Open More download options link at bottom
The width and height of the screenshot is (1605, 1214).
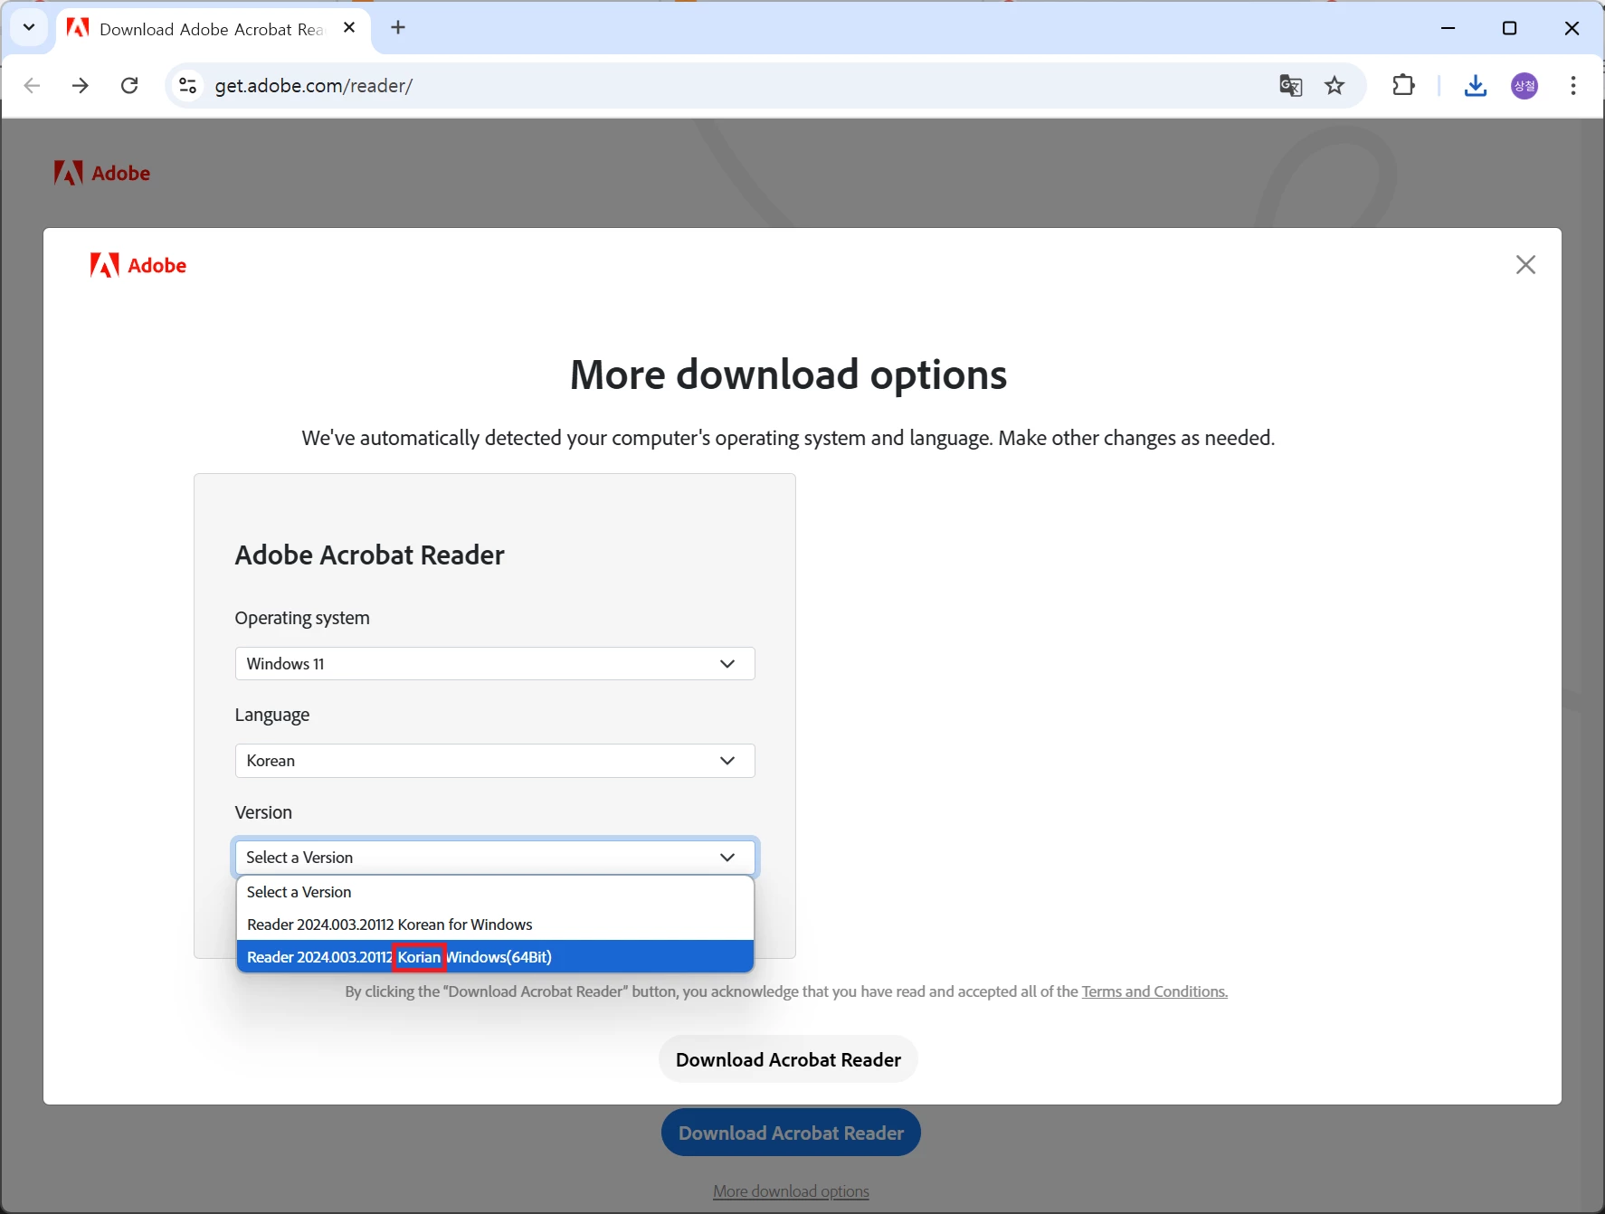[x=791, y=1191]
